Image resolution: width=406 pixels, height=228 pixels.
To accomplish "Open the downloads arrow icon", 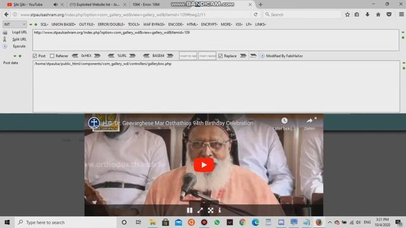I will tap(367, 15).
